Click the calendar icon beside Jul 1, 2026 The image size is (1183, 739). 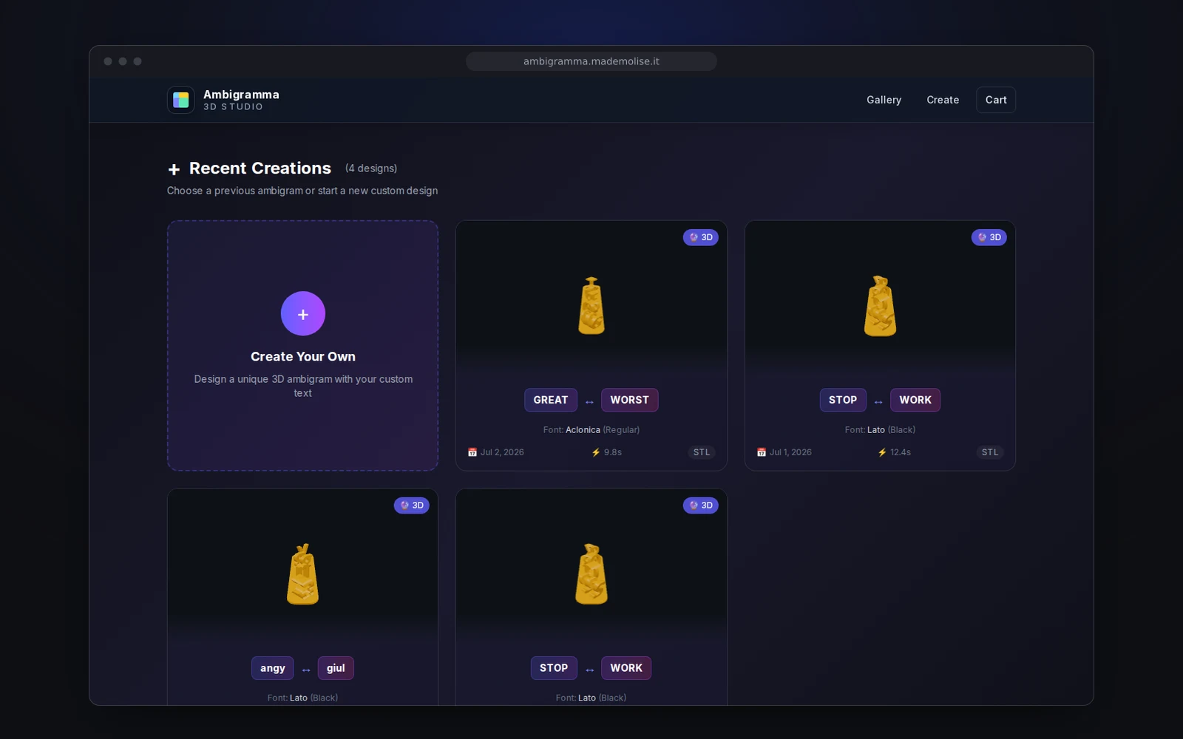click(762, 452)
